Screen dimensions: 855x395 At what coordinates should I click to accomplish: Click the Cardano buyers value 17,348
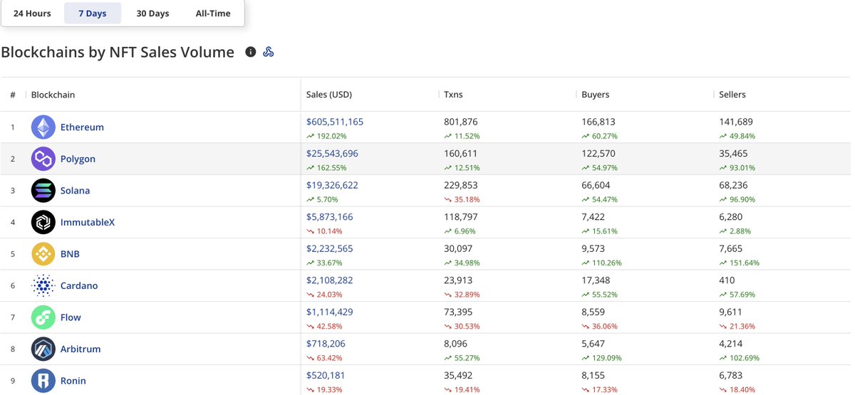click(x=596, y=280)
